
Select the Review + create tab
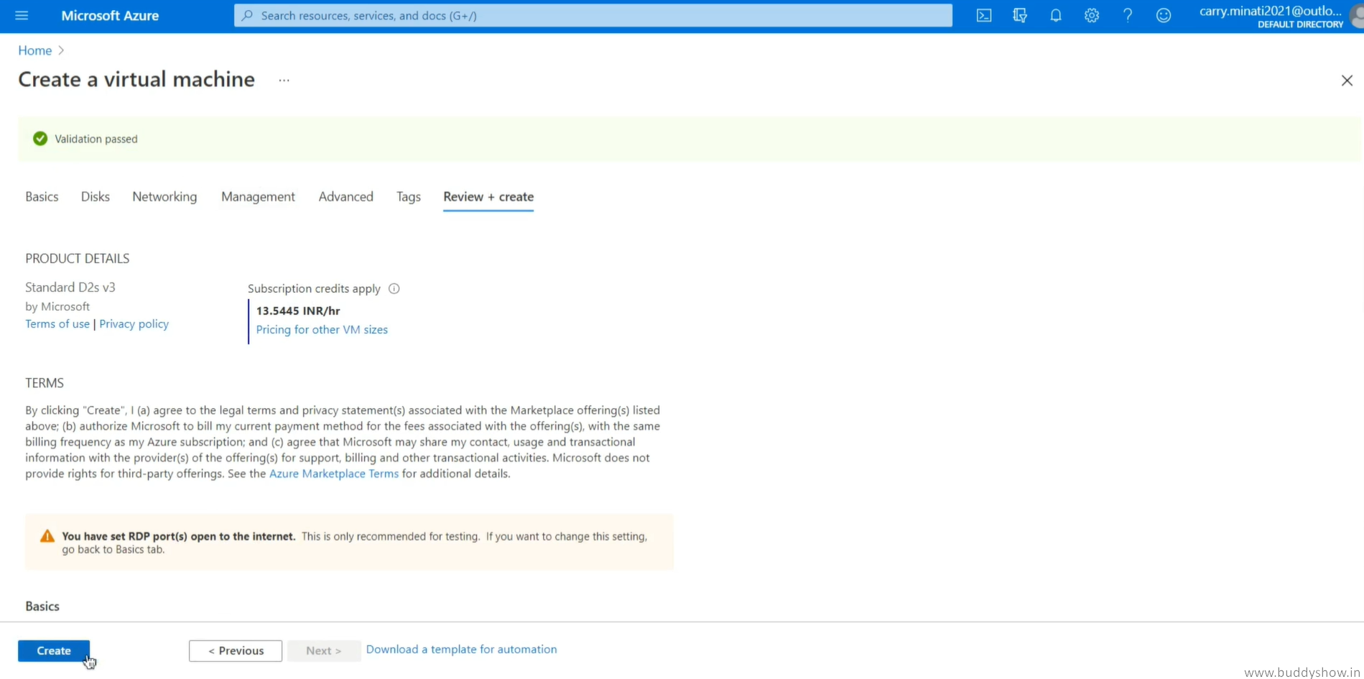(488, 197)
